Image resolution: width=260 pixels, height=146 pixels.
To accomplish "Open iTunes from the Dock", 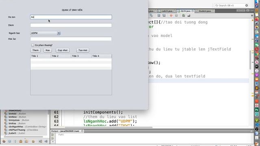I will pos(257,71).
